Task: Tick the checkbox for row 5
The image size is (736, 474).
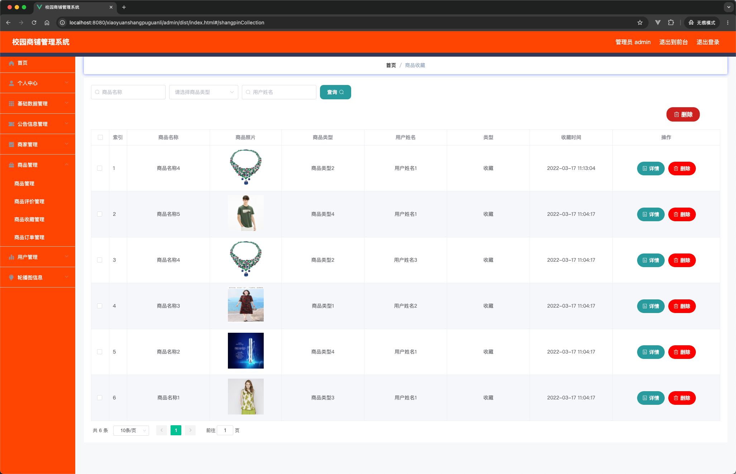Action: 100,352
